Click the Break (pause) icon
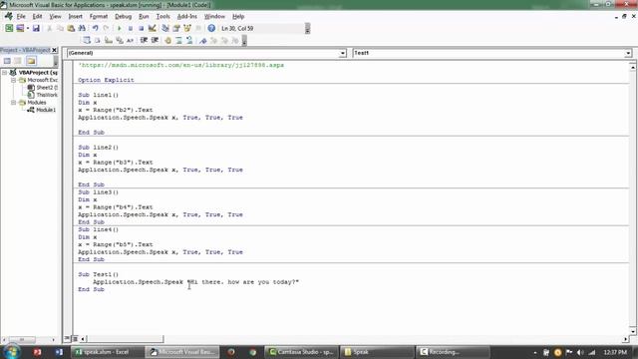The image size is (638, 359). 131,28
